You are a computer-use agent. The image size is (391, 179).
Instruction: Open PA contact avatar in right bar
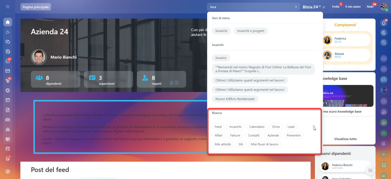coord(384,133)
